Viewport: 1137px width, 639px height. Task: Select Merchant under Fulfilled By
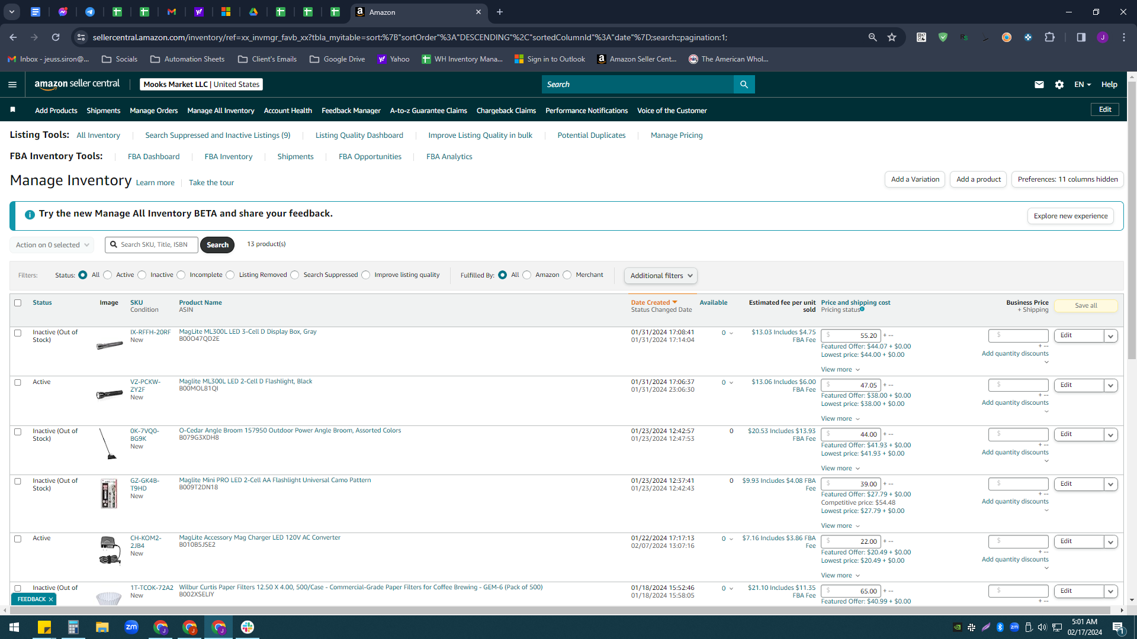tap(567, 275)
